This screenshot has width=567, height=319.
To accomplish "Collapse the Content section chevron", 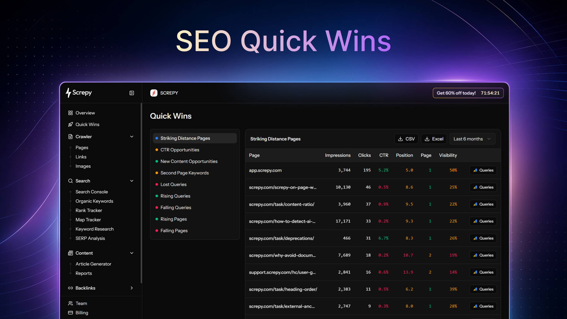I will [132, 253].
